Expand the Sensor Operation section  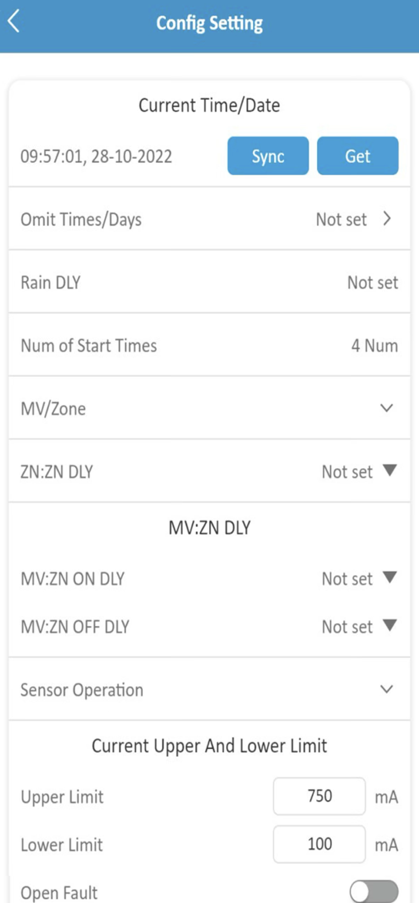387,689
